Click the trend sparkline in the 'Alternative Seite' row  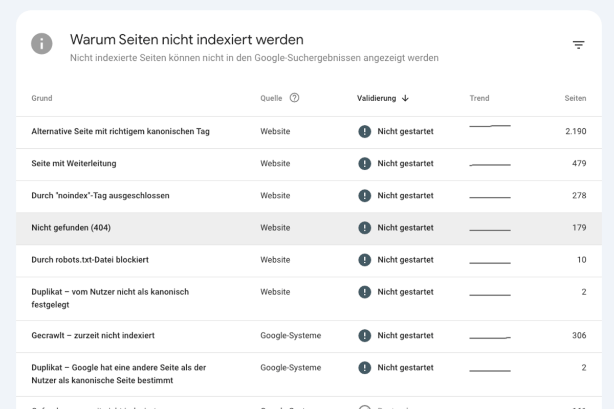[490, 126]
